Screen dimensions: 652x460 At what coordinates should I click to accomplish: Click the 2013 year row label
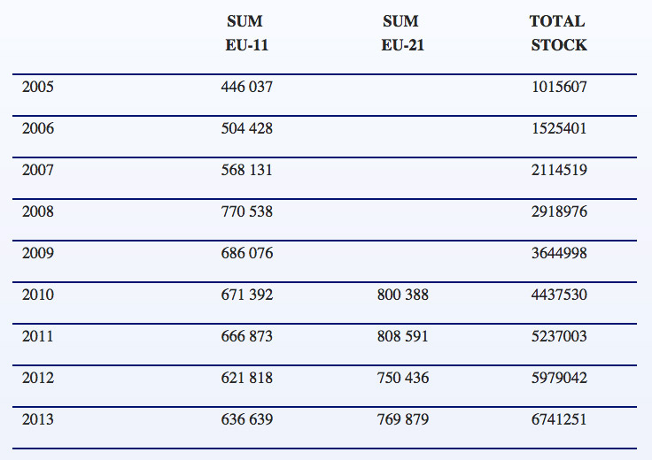38,419
